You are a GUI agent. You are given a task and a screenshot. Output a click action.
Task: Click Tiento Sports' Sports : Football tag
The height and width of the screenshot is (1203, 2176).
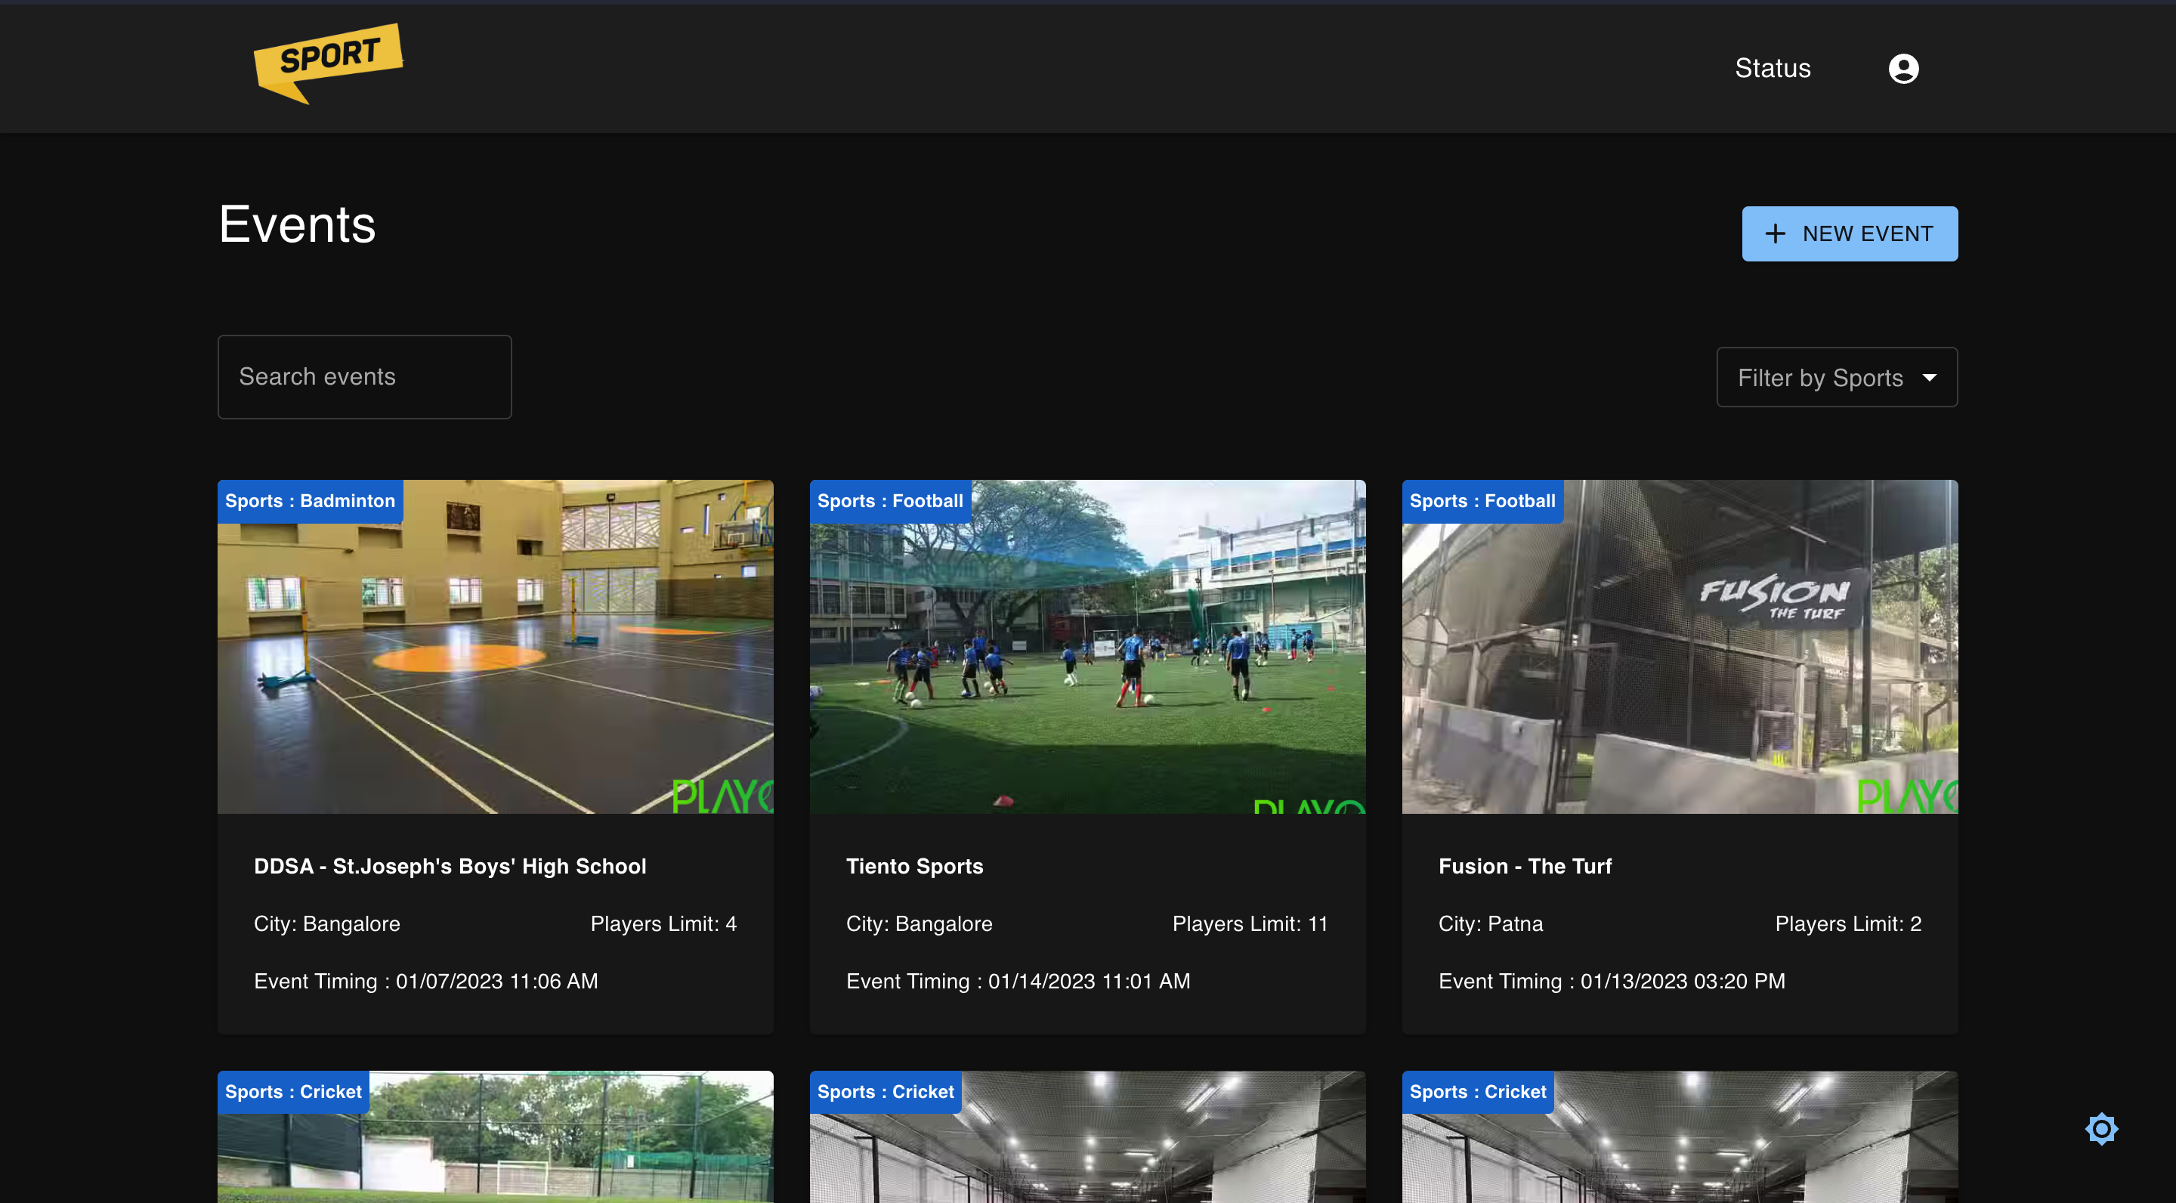pos(889,501)
